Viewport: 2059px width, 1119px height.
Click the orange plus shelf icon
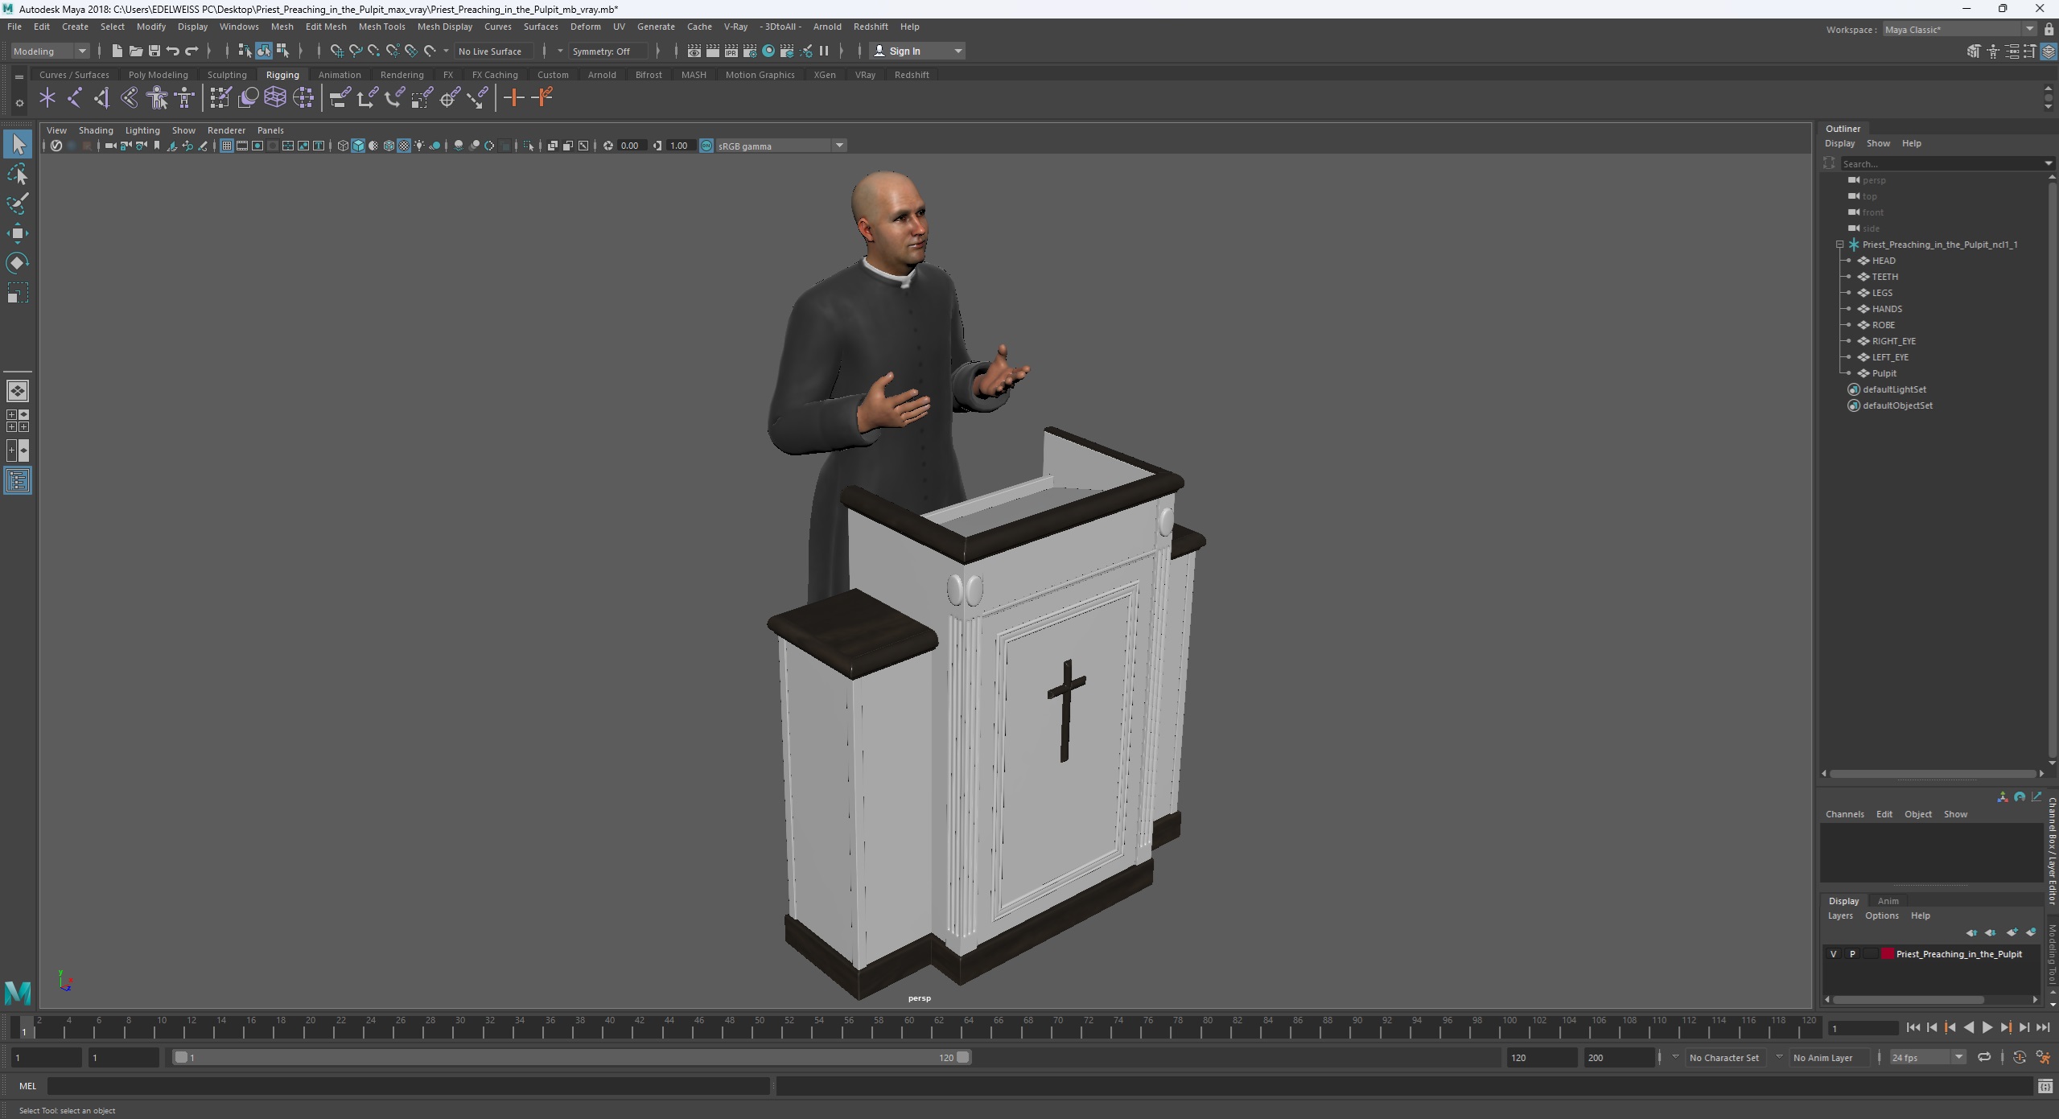coord(513,98)
